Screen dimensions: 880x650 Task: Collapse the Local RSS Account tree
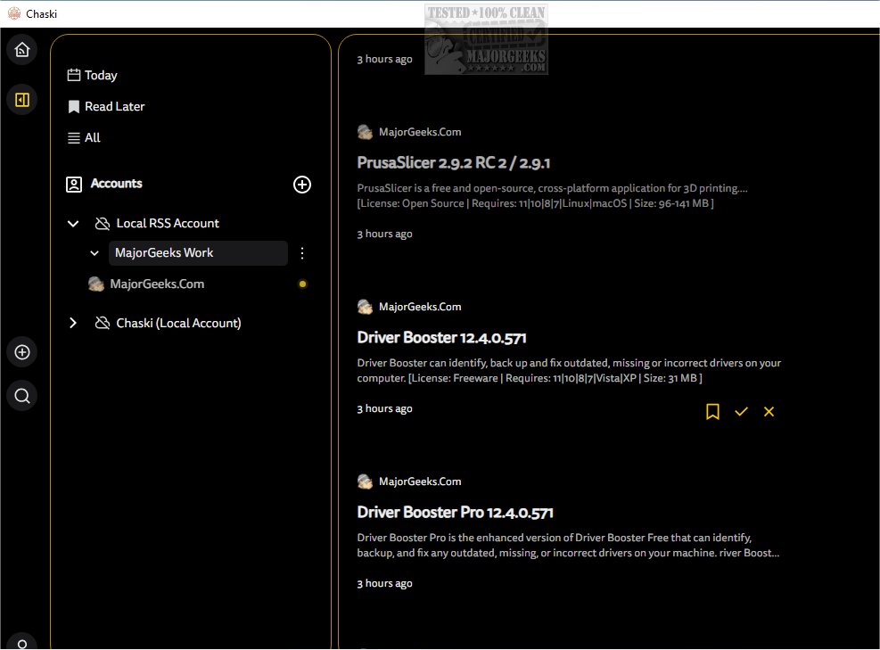click(73, 224)
